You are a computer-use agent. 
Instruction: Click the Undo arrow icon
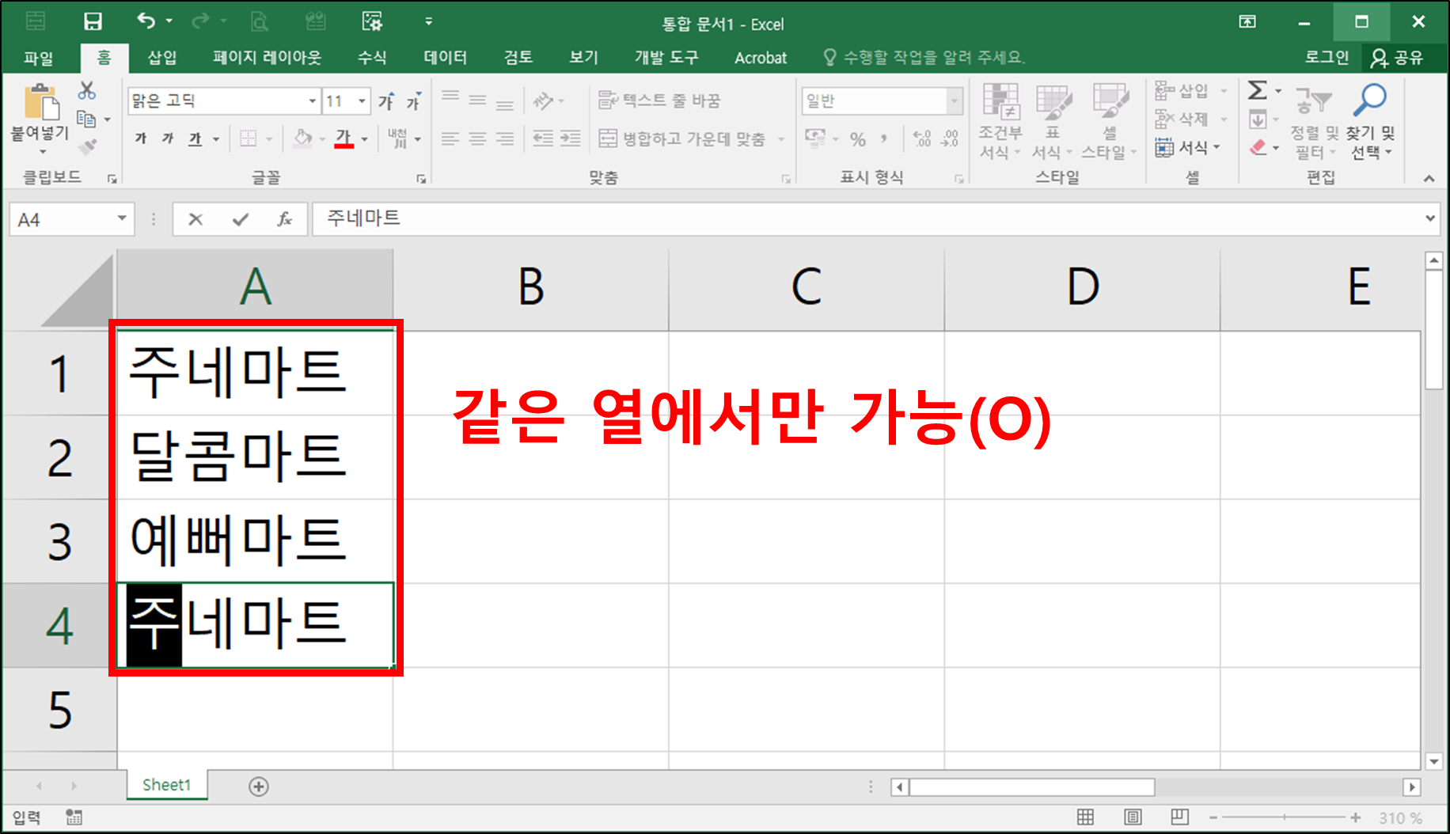pos(146,21)
